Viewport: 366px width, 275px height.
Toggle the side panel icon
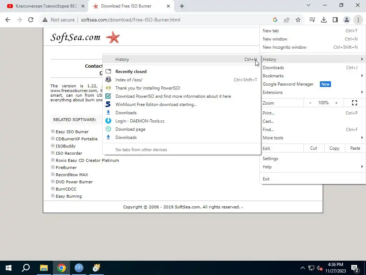click(335, 20)
